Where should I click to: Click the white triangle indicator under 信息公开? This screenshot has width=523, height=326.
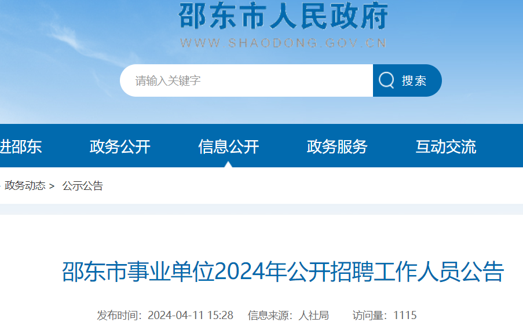click(x=228, y=164)
